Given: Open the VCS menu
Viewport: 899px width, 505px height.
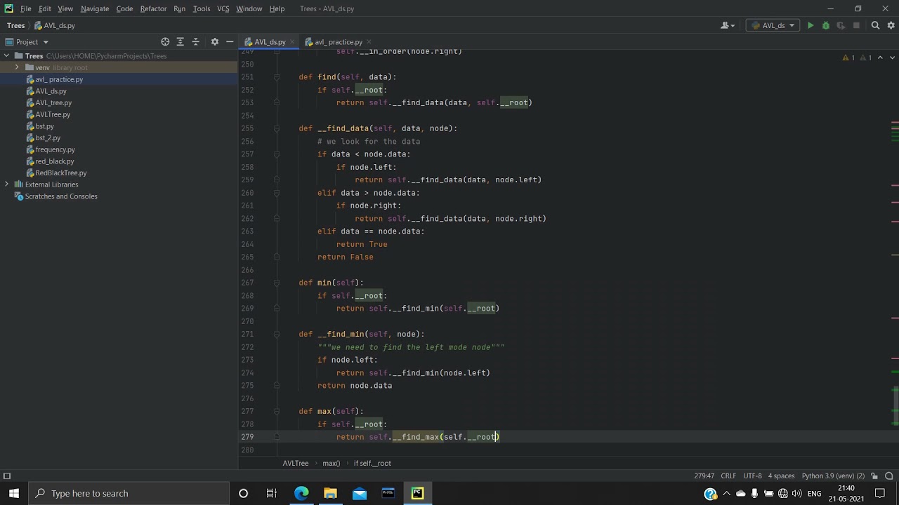Looking at the screenshot, I should tap(223, 8).
